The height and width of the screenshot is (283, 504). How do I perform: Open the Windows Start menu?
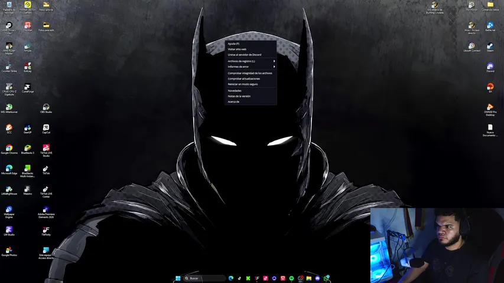pyautogui.click(x=178, y=278)
